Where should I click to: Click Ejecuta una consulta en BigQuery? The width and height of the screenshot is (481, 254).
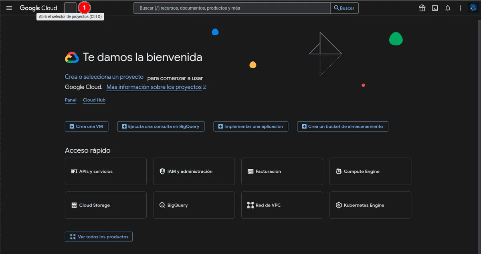(x=161, y=126)
